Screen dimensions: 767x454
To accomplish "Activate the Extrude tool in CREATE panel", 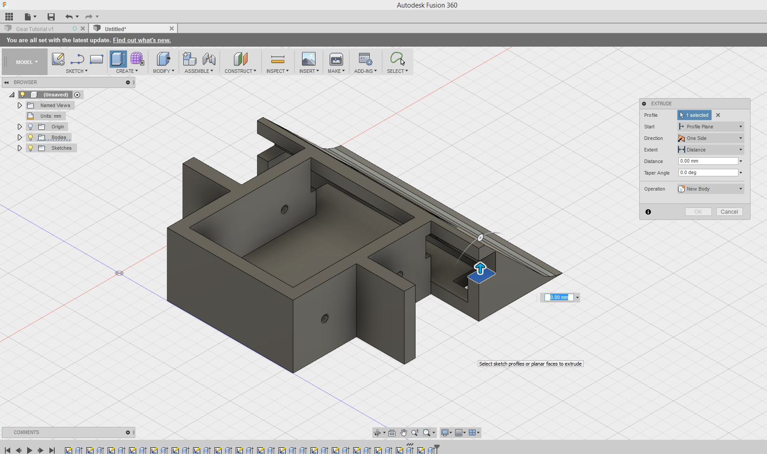I will pyautogui.click(x=117, y=59).
